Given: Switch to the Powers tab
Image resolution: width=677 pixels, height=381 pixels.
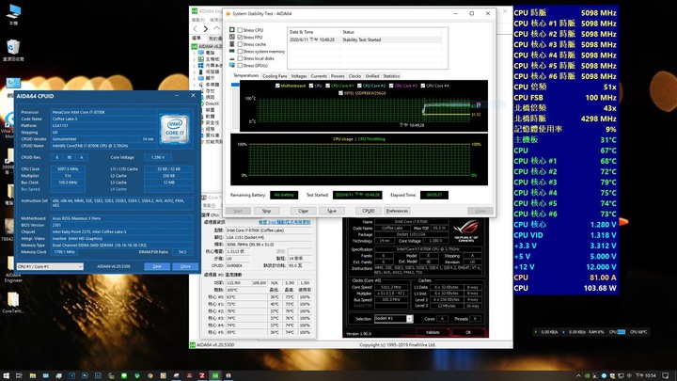Looking at the screenshot, I should tap(338, 76).
